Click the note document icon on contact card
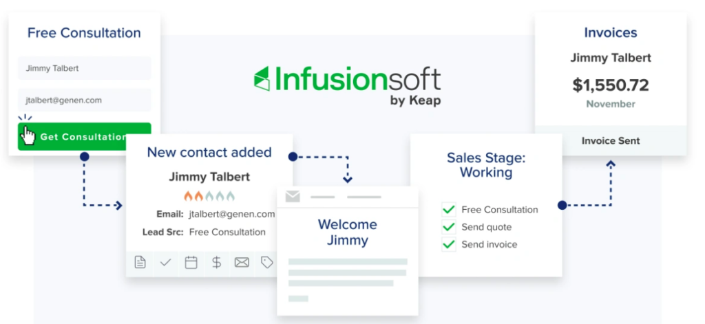Screen dimensions: 705x324 (x=140, y=262)
